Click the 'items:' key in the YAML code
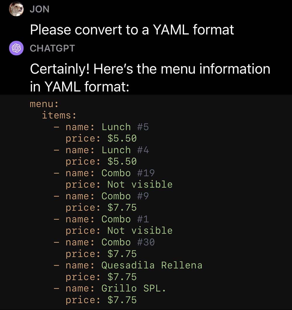This screenshot has height=310, width=292. click(59, 115)
